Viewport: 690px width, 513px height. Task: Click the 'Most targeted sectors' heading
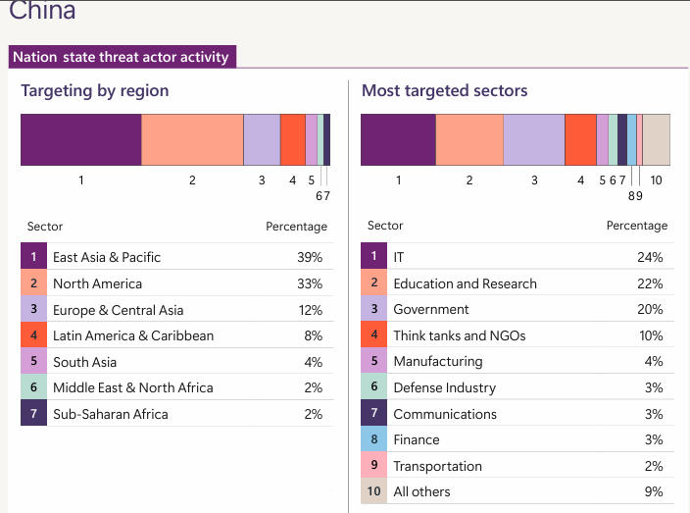[445, 91]
